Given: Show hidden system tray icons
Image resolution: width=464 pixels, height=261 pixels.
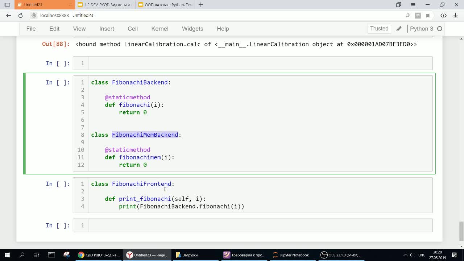Looking at the screenshot, I should [x=405, y=255].
